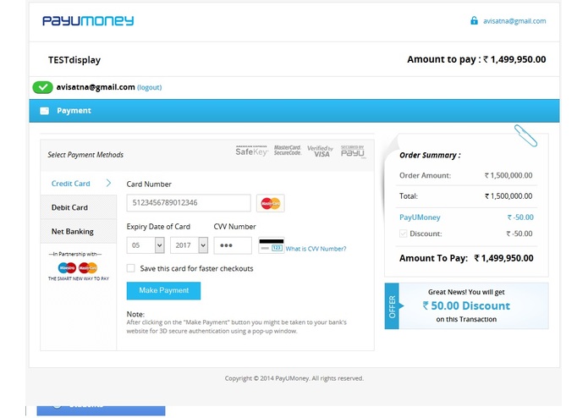Click the green verified checkmark badge
588x418 pixels.
coord(43,87)
